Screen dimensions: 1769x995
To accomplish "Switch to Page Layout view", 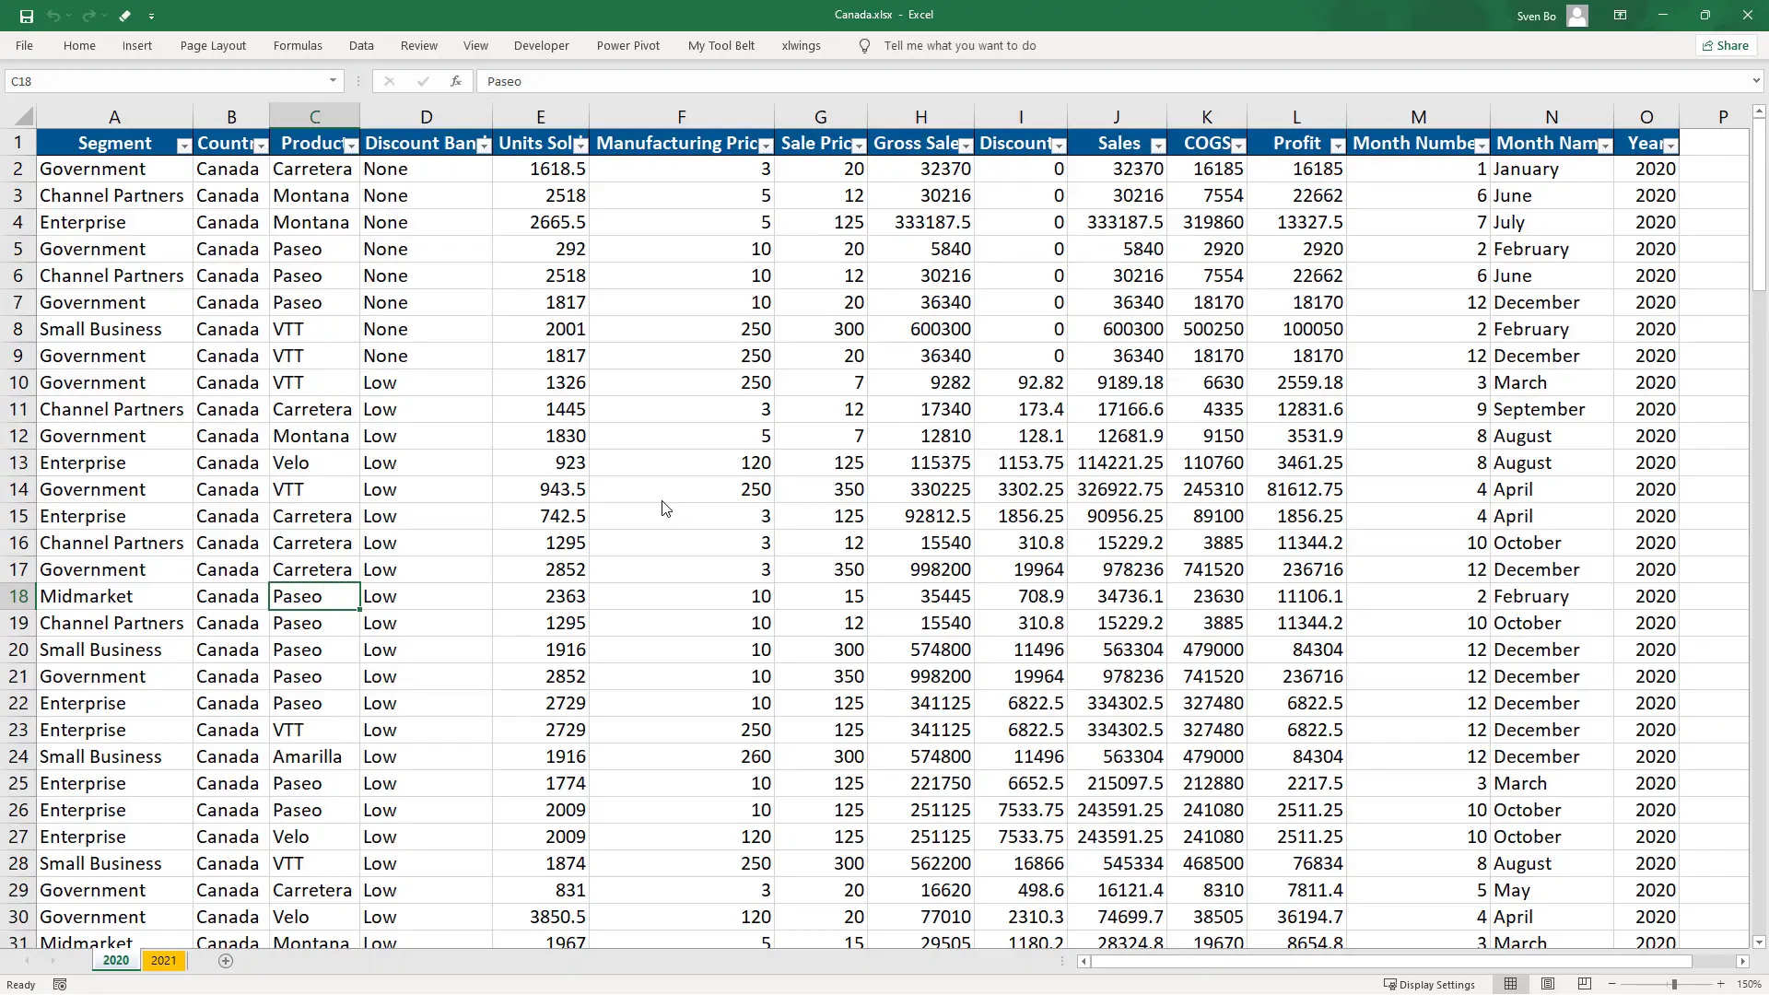I will pyautogui.click(x=1548, y=984).
